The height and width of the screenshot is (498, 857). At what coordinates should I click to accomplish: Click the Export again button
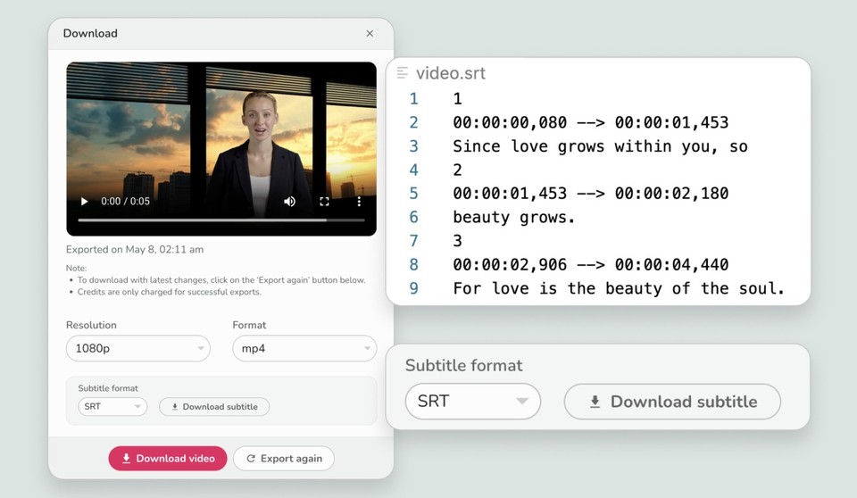click(284, 458)
